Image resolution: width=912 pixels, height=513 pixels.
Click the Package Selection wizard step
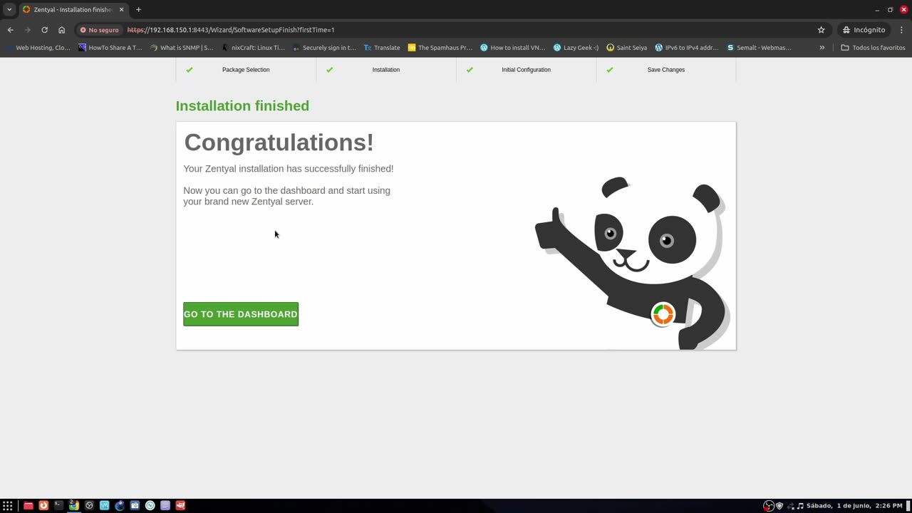[x=246, y=70]
